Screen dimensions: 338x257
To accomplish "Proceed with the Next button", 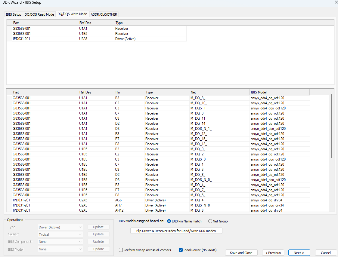I will click(x=299, y=253).
